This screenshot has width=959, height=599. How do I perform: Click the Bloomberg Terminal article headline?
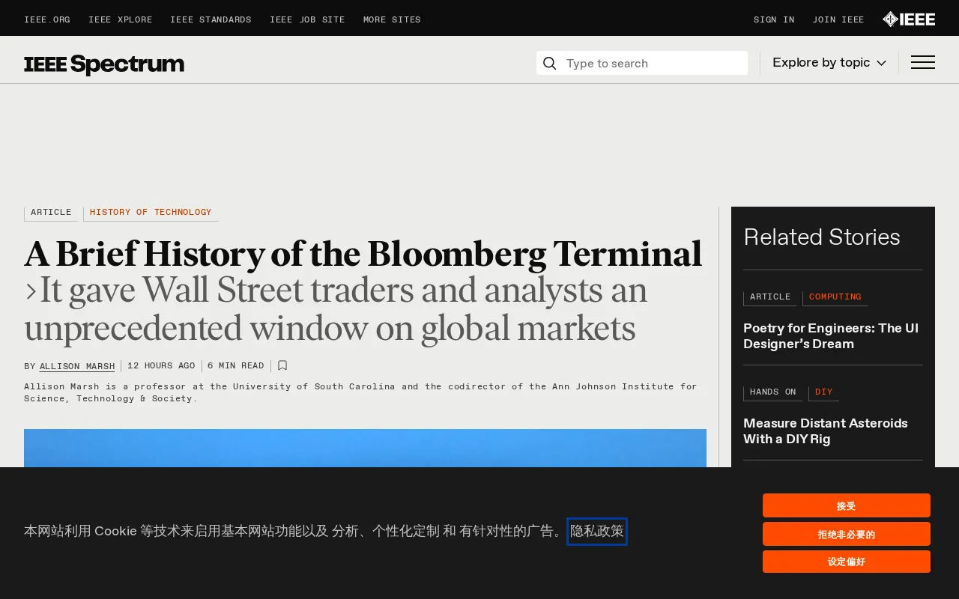coord(363,255)
